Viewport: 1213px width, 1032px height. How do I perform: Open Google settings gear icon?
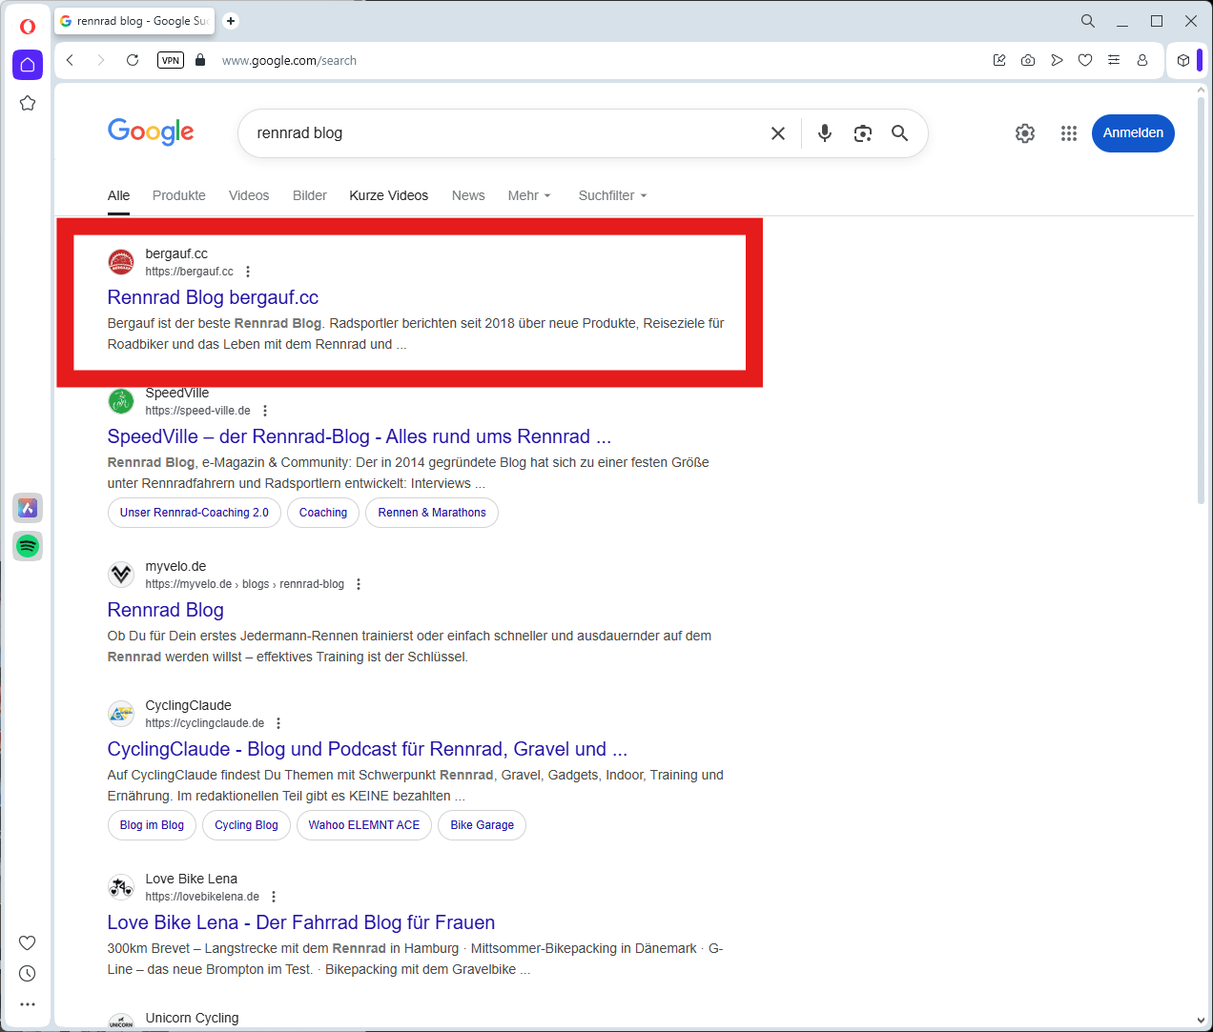click(x=1024, y=133)
